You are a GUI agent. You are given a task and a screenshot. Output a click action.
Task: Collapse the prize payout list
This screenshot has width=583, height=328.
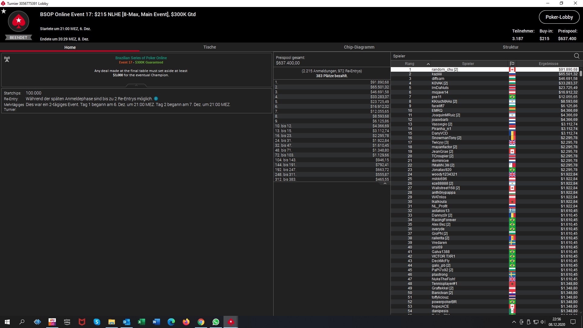coord(385,184)
